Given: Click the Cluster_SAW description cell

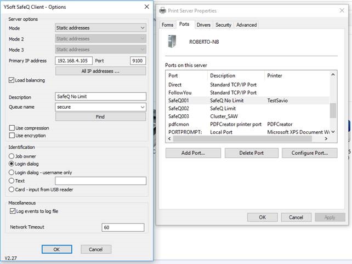Looking at the screenshot, I should (x=224, y=116).
